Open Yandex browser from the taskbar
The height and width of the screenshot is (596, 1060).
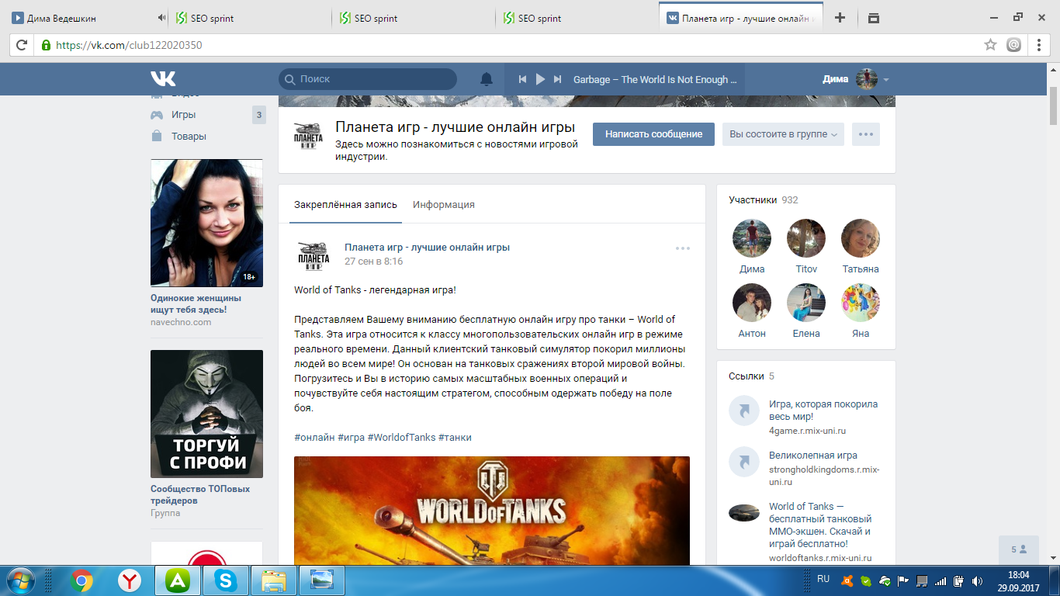tap(129, 580)
